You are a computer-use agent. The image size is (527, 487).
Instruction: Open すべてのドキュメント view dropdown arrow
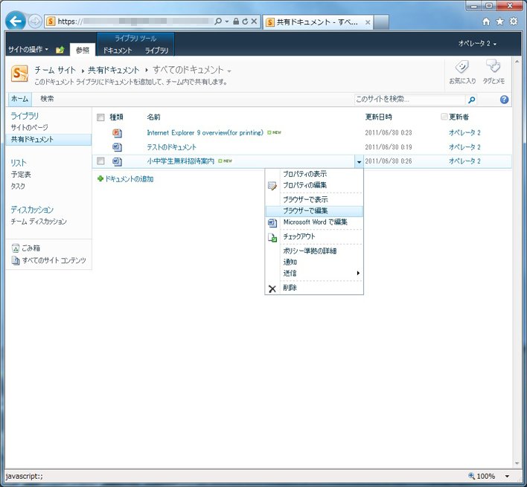pos(229,71)
